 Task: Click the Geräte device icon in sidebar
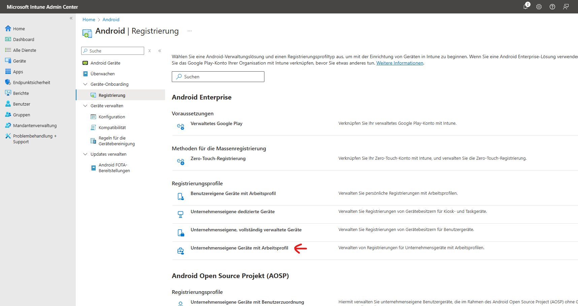8,61
